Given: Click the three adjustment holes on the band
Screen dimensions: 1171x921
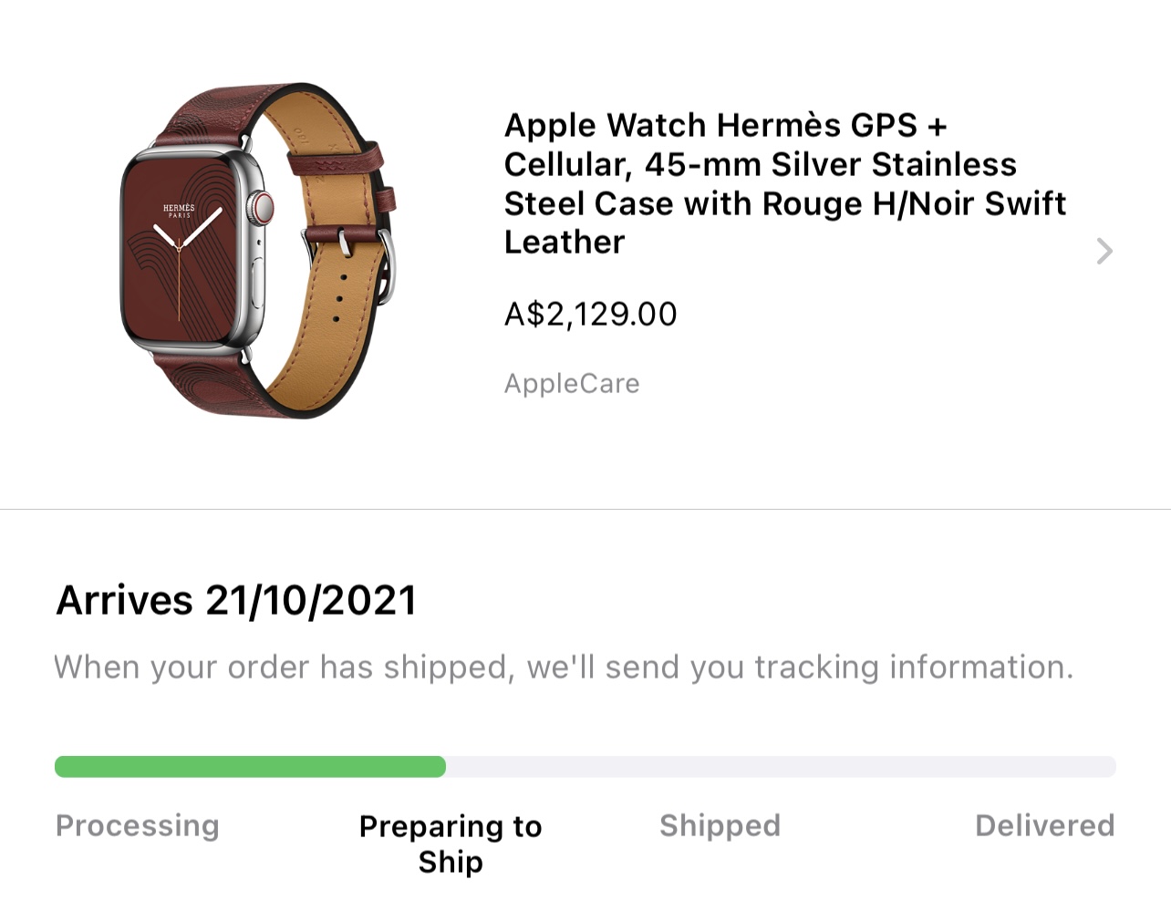Looking at the screenshot, I should pos(339,297).
